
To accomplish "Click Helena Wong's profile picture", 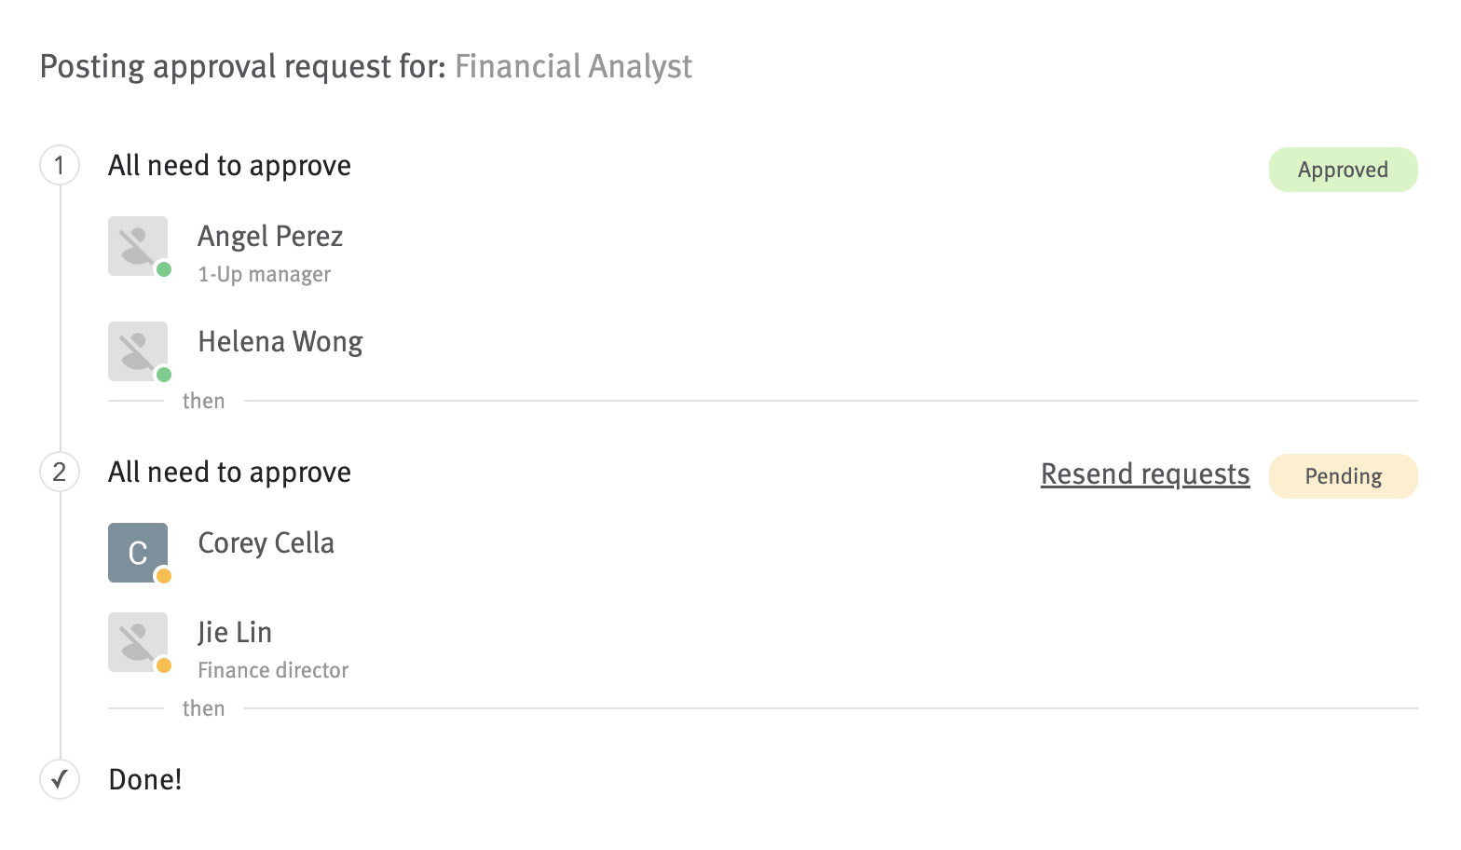I will (137, 350).
